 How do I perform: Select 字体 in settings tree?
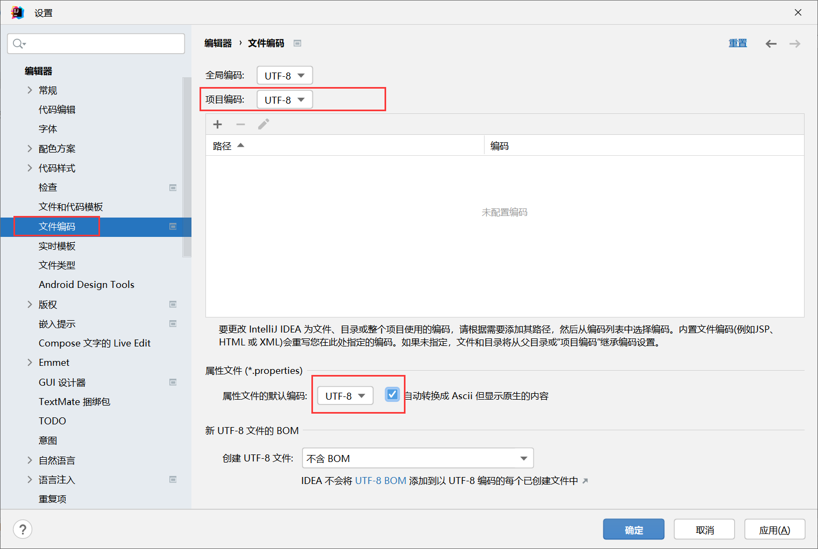coord(48,129)
